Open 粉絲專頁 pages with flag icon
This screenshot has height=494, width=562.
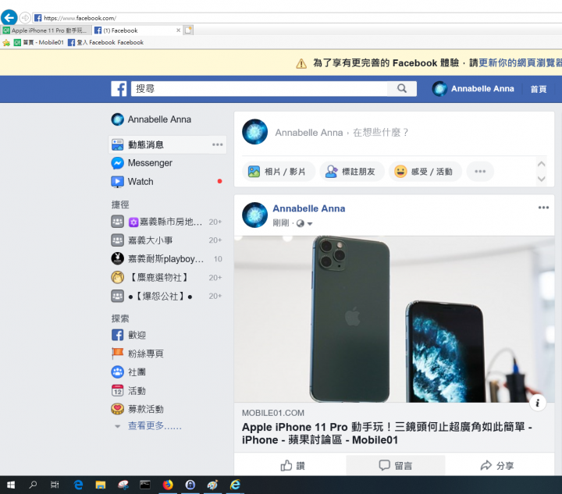[137, 354]
